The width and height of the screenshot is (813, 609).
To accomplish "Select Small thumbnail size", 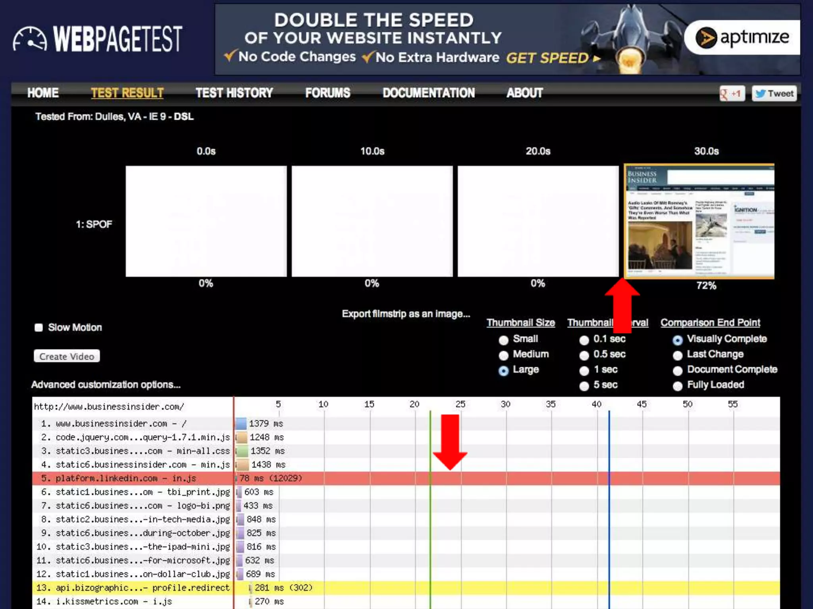I will (x=503, y=340).
